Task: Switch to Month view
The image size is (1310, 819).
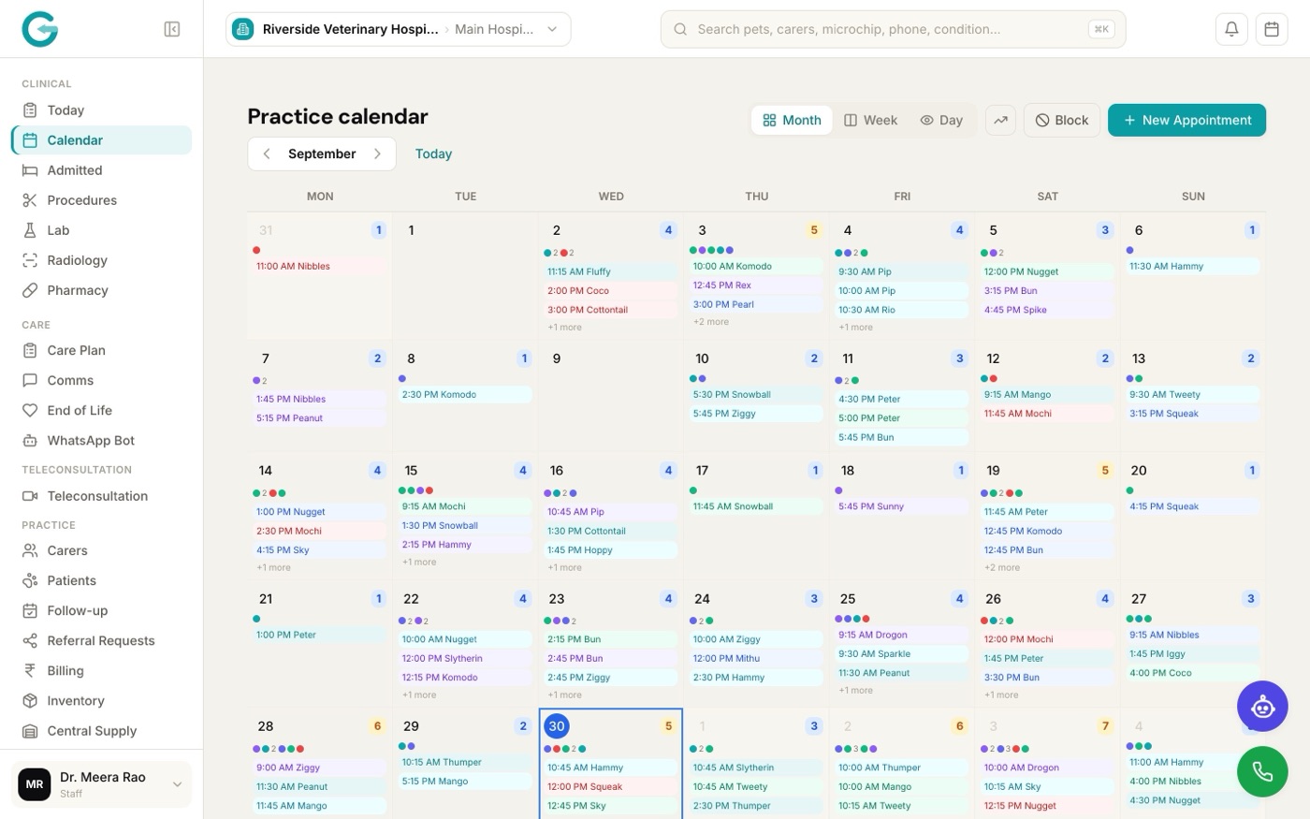Action: (792, 120)
